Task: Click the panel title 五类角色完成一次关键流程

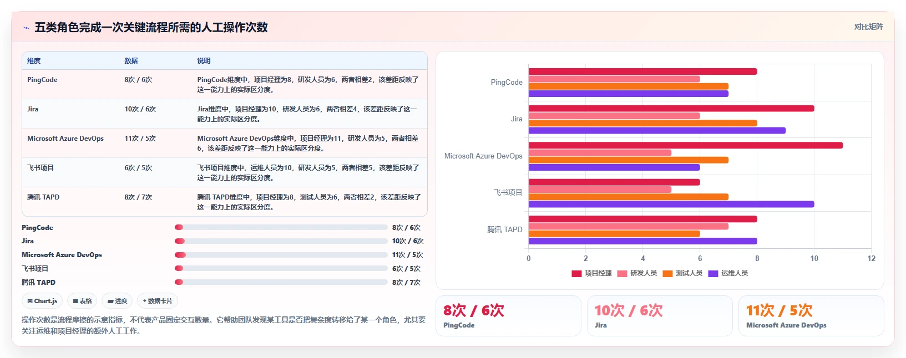Action: click(151, 27)
